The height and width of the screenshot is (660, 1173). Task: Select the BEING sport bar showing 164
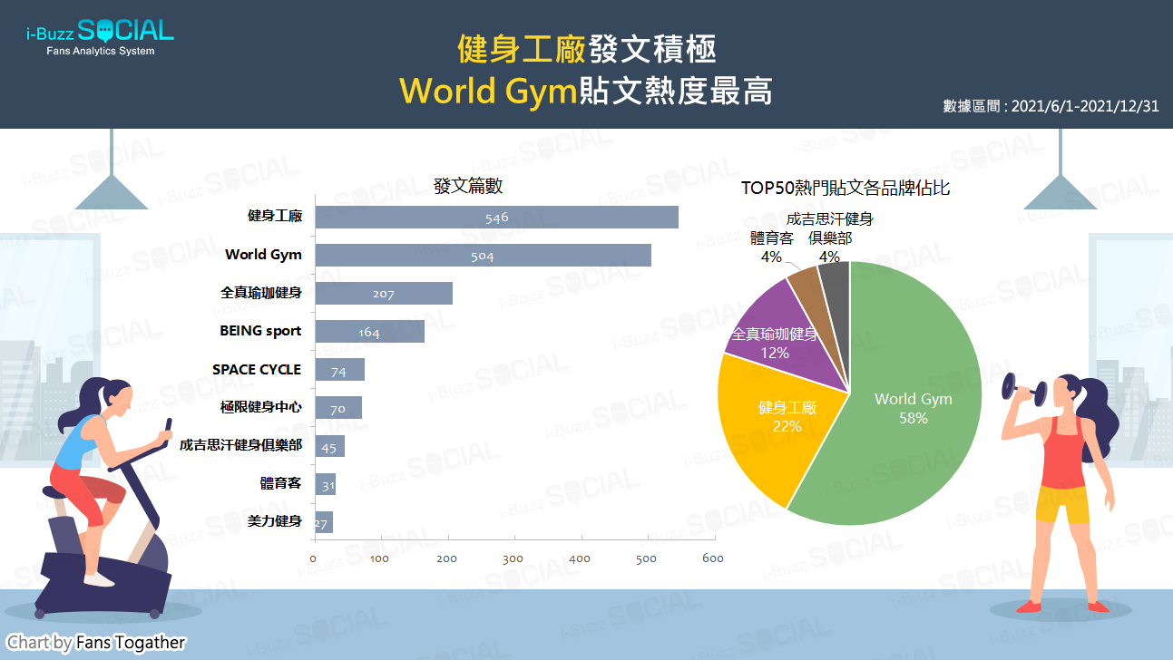tap(369, 332)
